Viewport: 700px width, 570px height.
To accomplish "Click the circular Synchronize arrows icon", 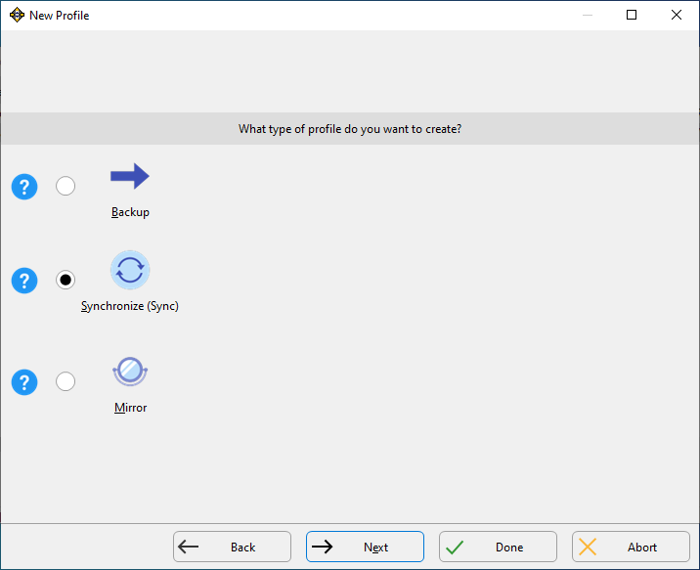I will (x=130, y=271).
